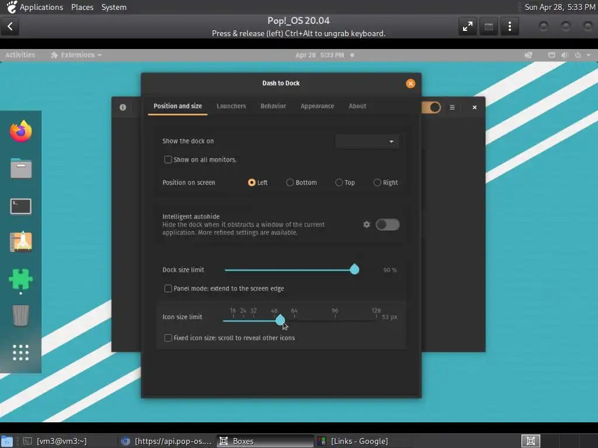The image size is (598, 448).
Task: Show applications grid in dock
Action: click(21, 352)
